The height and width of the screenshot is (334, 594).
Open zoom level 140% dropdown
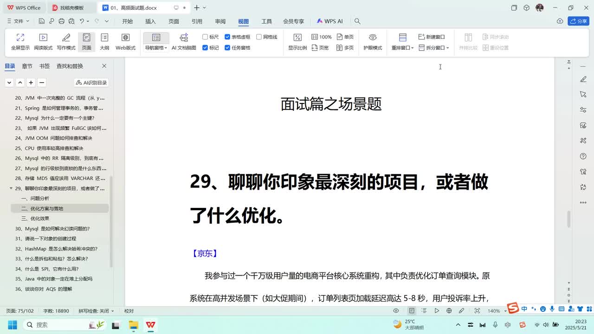pos(496,311)
